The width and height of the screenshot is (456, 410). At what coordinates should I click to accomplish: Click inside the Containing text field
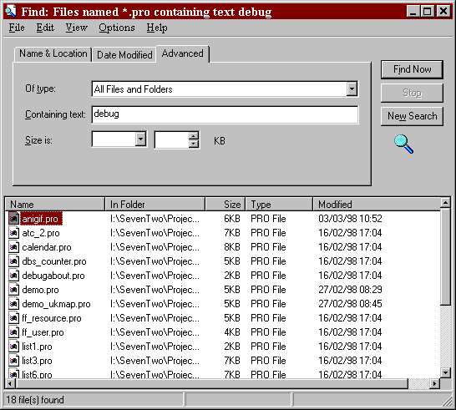click(x=225, y=114)
